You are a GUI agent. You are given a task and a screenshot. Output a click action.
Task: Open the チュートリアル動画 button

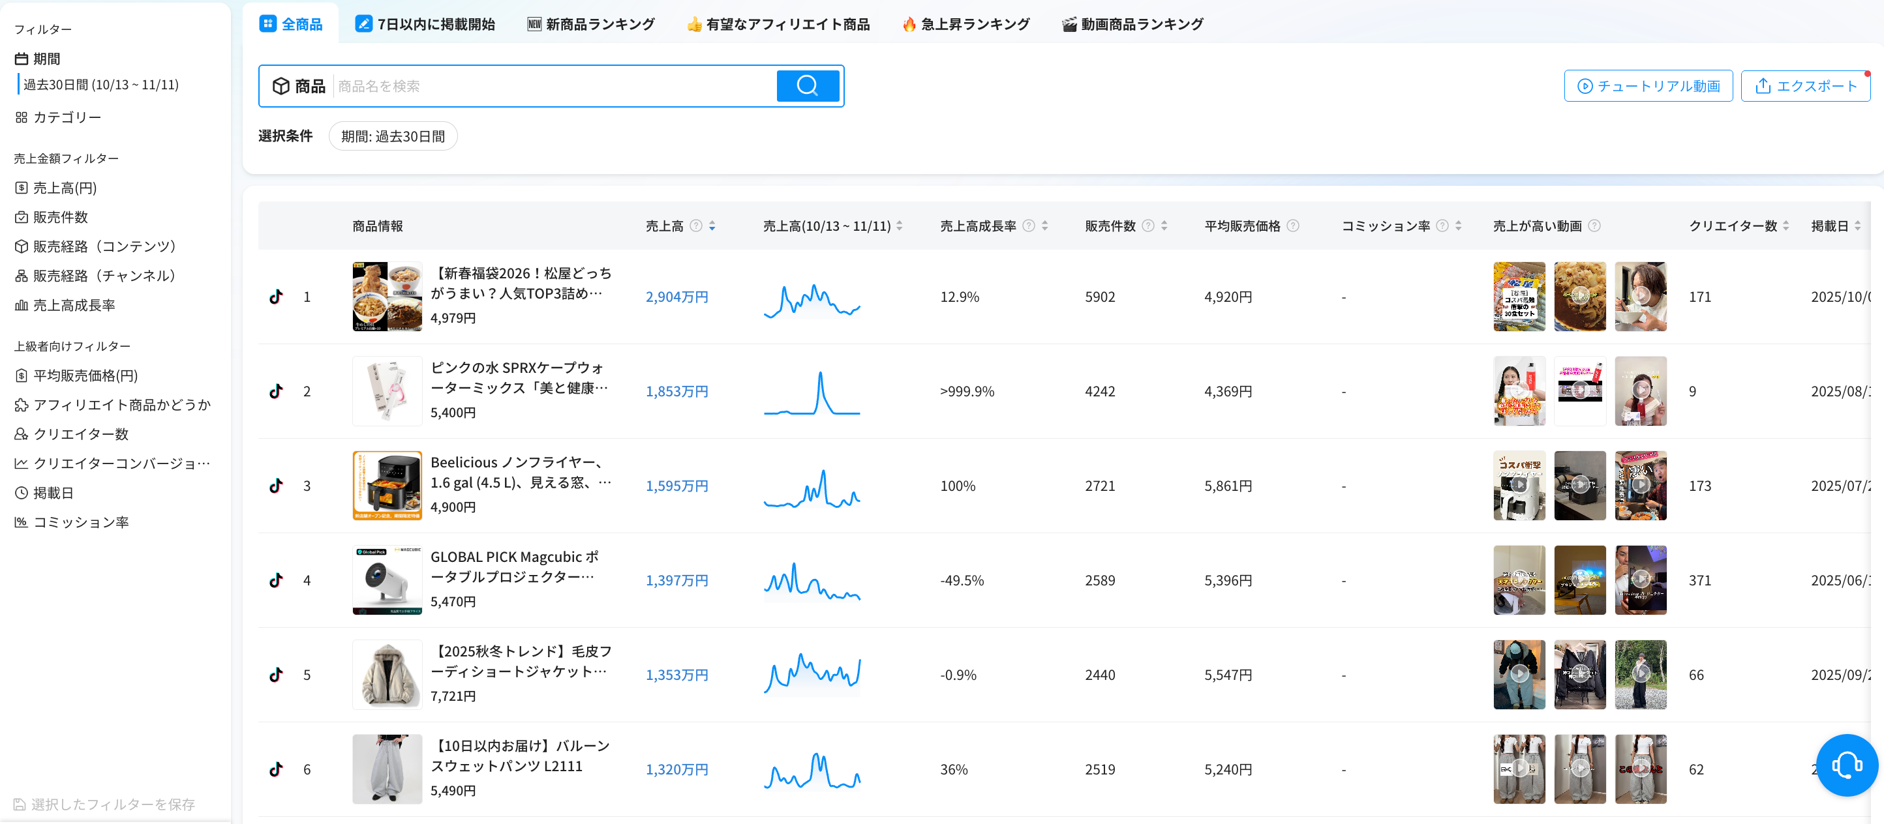tap(1648, 86)
